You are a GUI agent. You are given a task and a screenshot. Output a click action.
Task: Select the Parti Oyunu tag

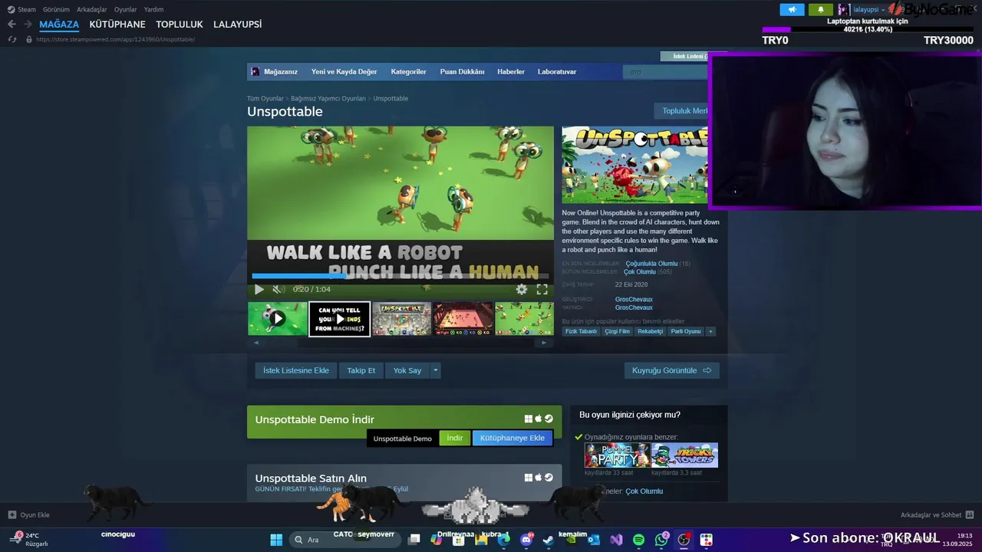tap(686, 331)
